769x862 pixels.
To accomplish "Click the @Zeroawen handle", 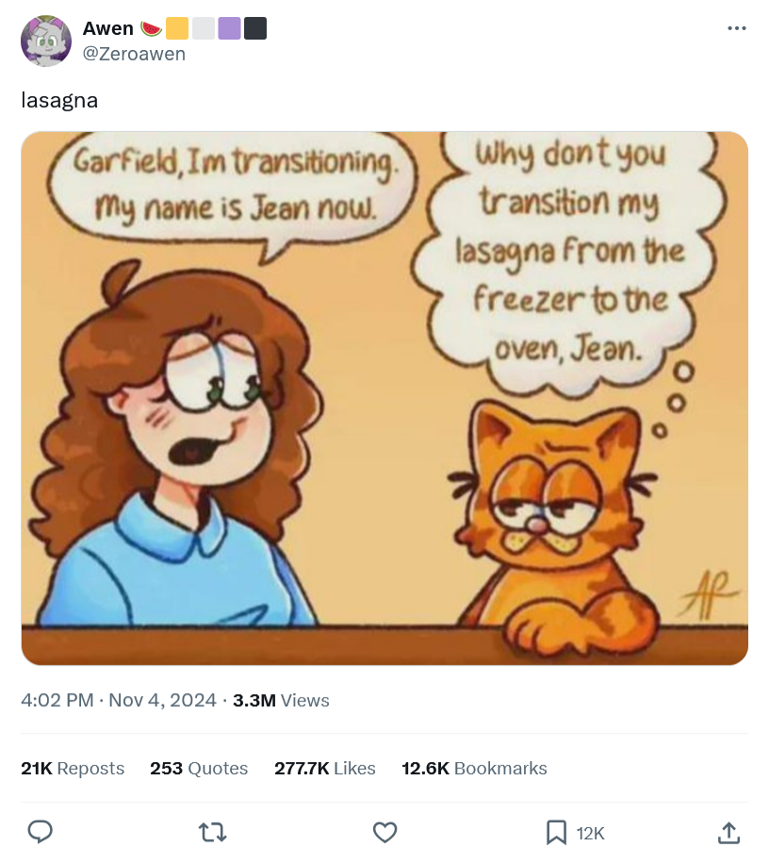I will [134, 54].
